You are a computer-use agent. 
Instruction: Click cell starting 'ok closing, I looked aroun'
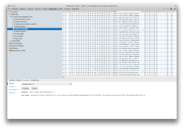click(x=127, y=40)
